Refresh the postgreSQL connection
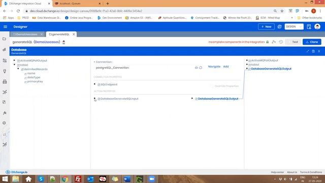This screenshot has height=183, width=325. [201, 68]
